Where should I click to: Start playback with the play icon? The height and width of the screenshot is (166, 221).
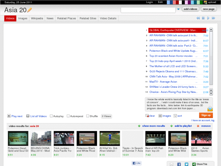[208, 18]
